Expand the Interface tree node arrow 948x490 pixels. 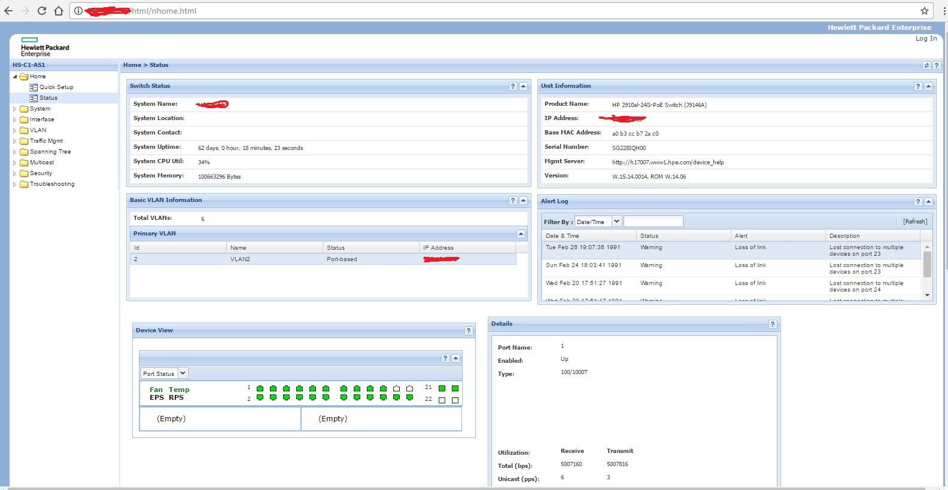tap(15, 120)
